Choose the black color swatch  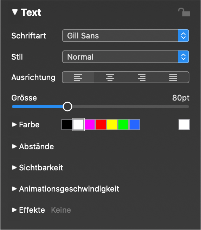pos(67,125)
